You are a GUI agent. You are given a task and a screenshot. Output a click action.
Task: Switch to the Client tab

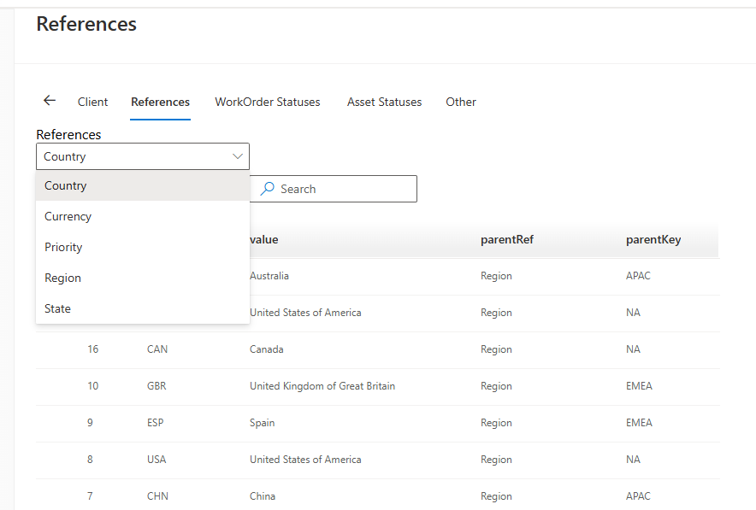pos(92,103)
